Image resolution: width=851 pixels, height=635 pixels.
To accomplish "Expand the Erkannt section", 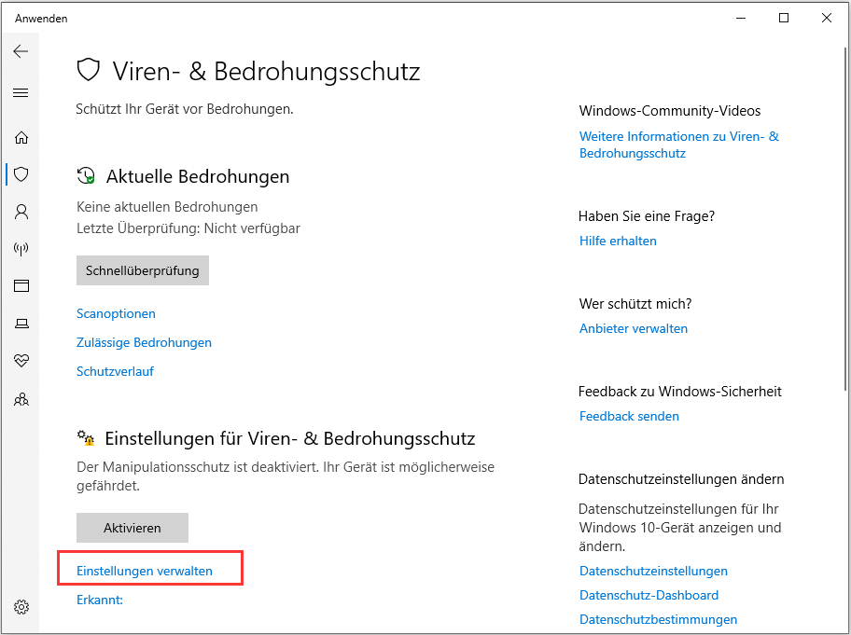I will point(99,600).
